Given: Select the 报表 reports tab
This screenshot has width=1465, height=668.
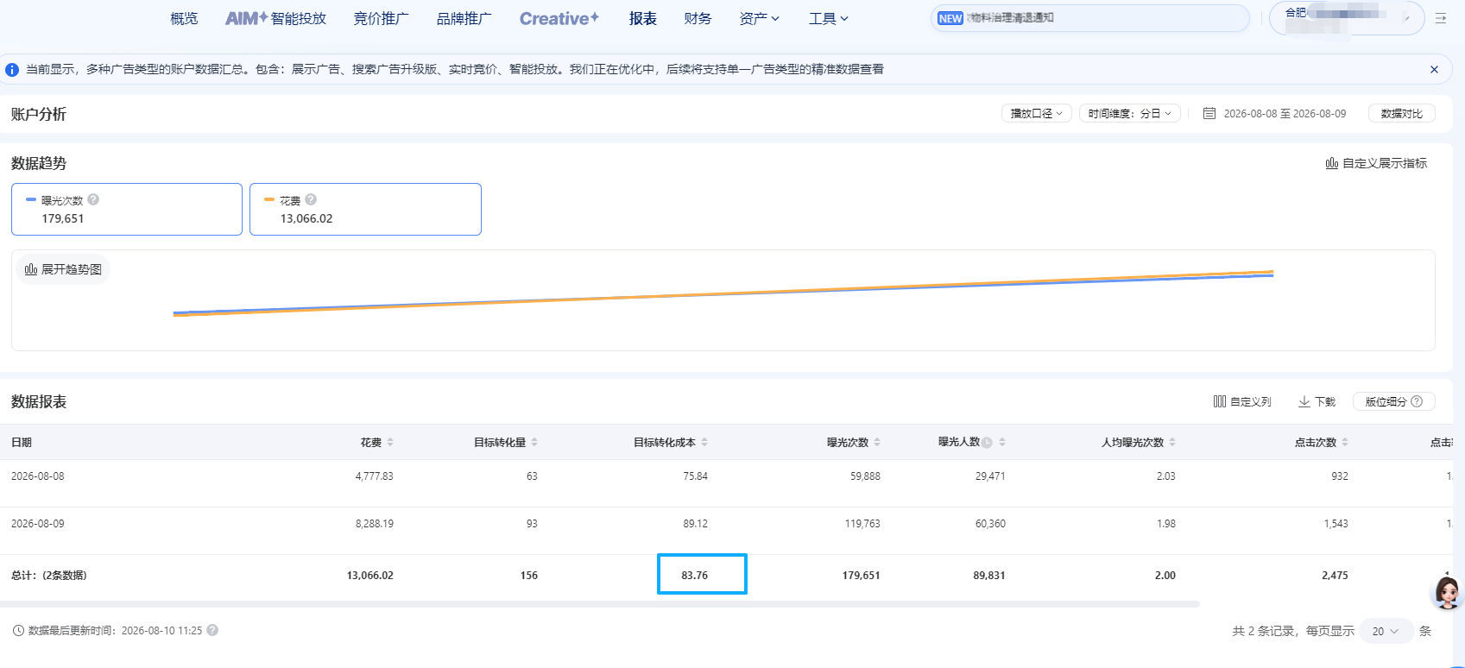Looking at the screenshot, I should (x=642, y=18).
